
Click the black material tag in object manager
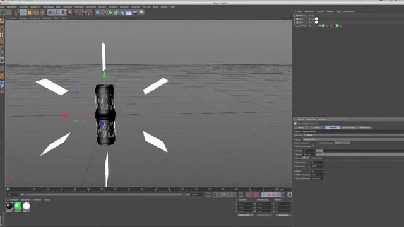click(x=334, y=26)
